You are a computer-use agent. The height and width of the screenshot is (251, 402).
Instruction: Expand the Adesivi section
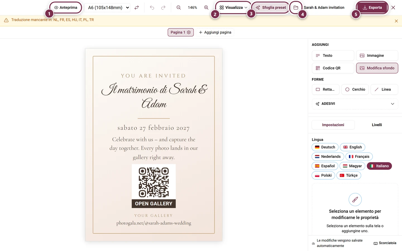355,104
